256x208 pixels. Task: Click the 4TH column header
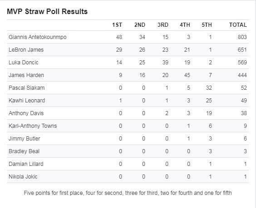click(x=185, y=25)
